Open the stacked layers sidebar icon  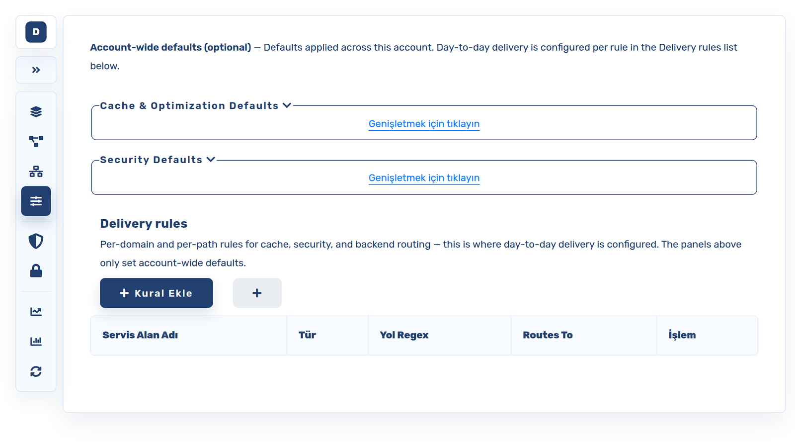click(36, 111)
